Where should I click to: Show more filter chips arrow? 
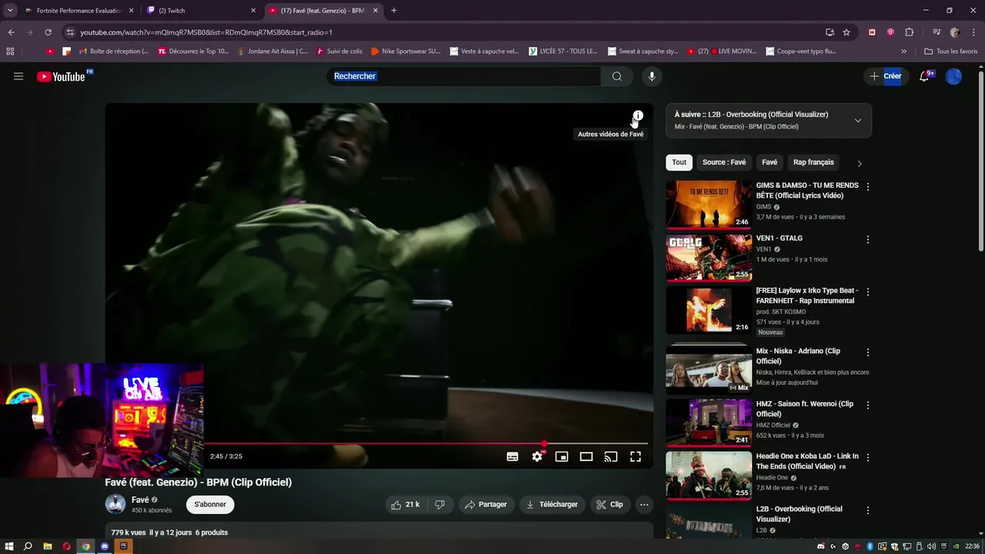coord(860,163)
